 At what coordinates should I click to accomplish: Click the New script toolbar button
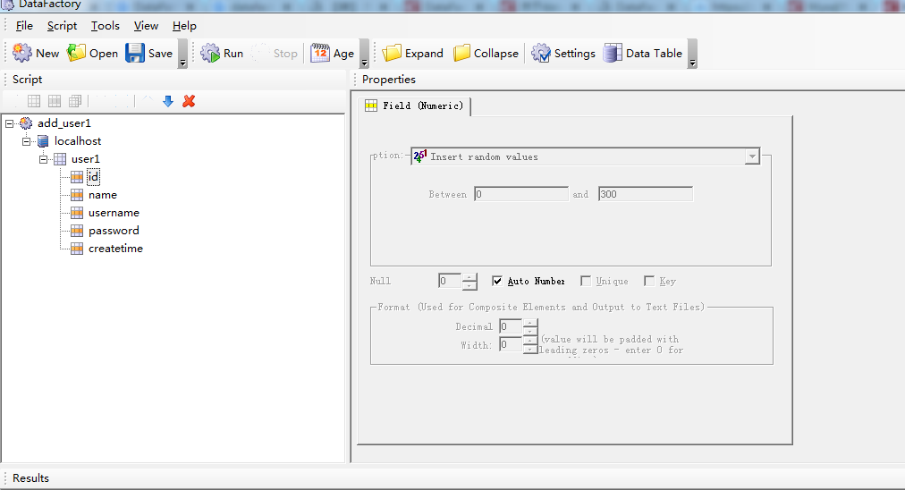(35, 53)
